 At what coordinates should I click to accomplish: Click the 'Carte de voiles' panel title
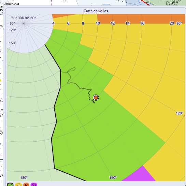96,11
